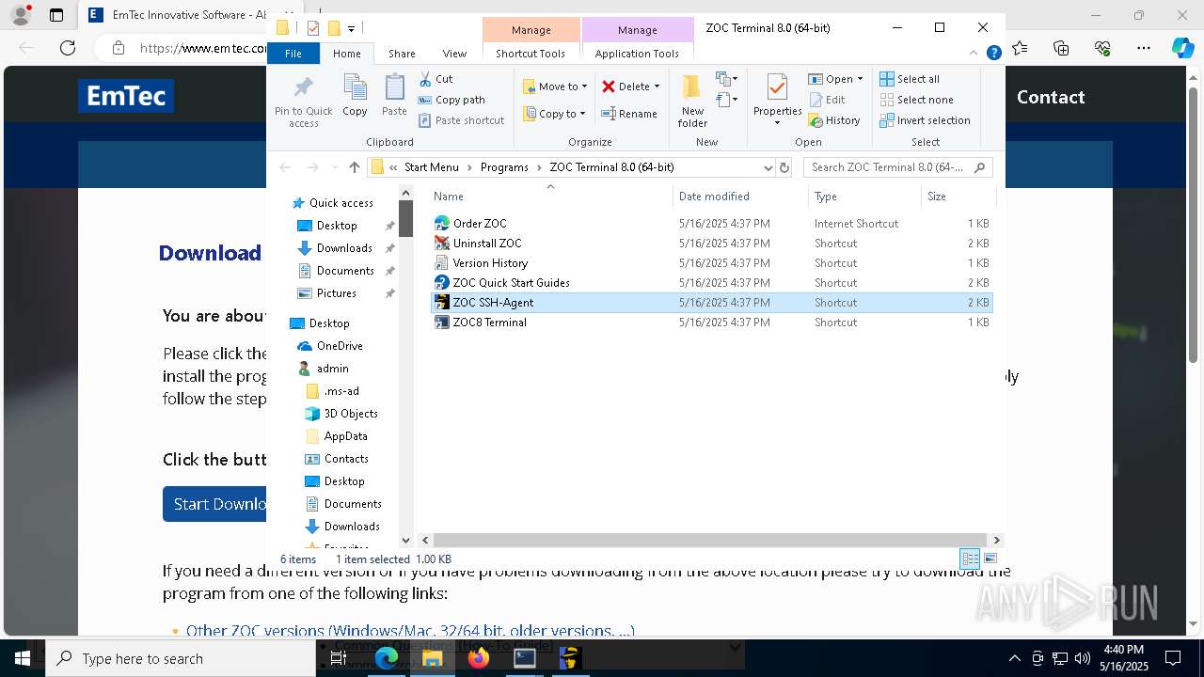
Task: Click Programs in the address breadcrumb
Action: tap(504, 167)
